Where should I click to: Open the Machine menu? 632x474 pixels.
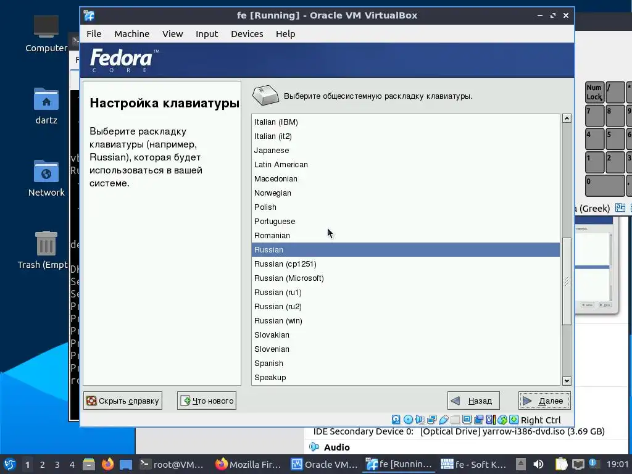click(x=132, y=34)
